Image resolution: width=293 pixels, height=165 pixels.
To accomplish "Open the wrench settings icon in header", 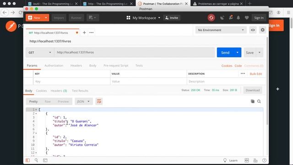I will (x=231, y=17).
